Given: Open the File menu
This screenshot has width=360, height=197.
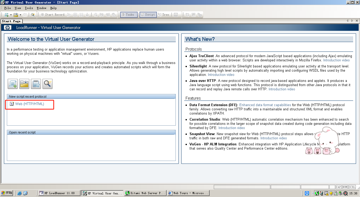Looking at the screenshot, I should pyautogui.click(x=8, y=8).
